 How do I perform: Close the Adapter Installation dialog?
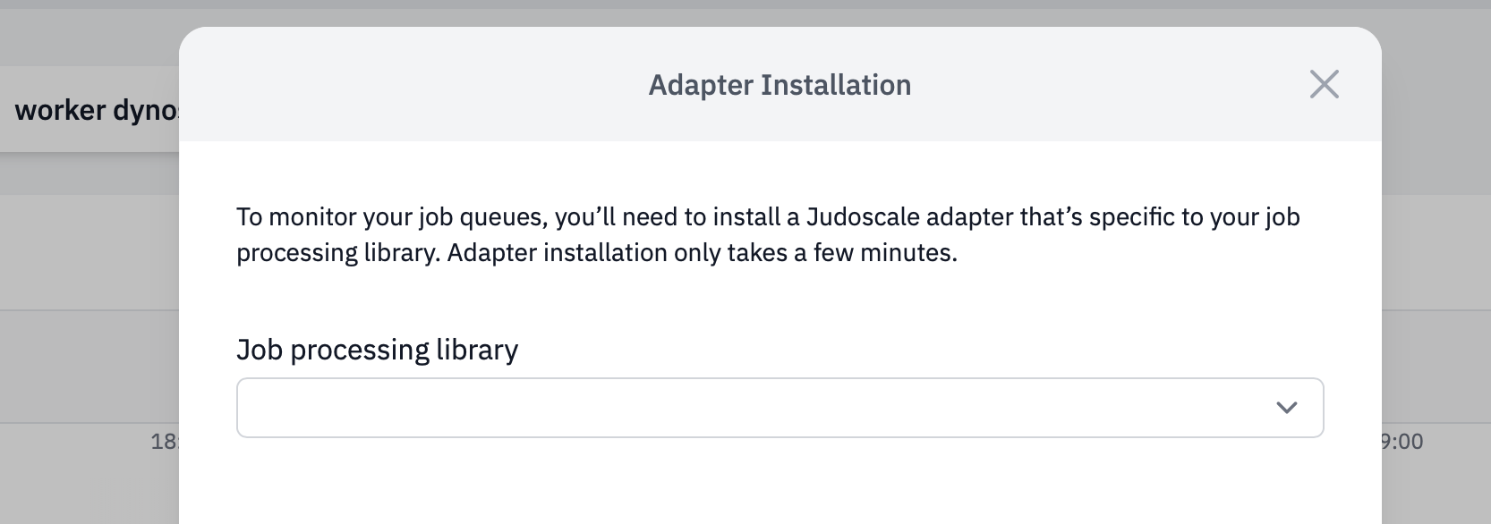[x=1324, y=84]
